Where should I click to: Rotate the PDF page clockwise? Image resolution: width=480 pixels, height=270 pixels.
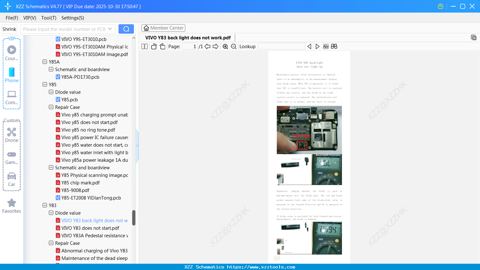click(162, 47)
